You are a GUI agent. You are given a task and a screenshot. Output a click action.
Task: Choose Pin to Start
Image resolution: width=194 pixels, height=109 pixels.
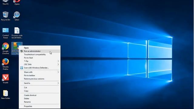coord(40,58)
